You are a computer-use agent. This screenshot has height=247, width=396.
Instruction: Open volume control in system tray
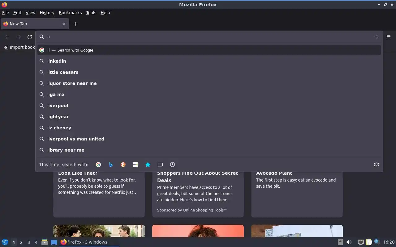coord(349,242)
